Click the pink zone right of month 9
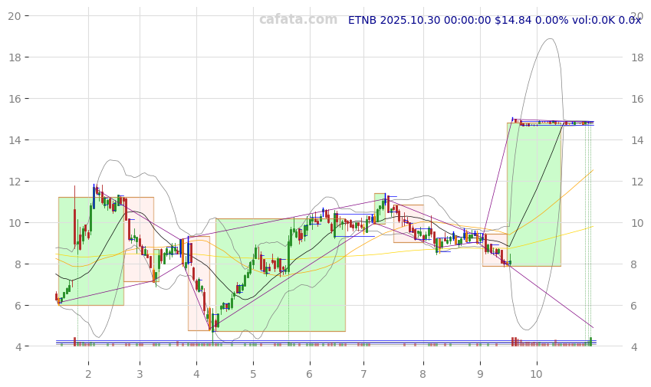The image size is (651, 387). [x=494, y=259]
